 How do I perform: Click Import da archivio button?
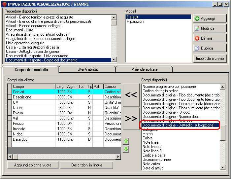(210, 58)
